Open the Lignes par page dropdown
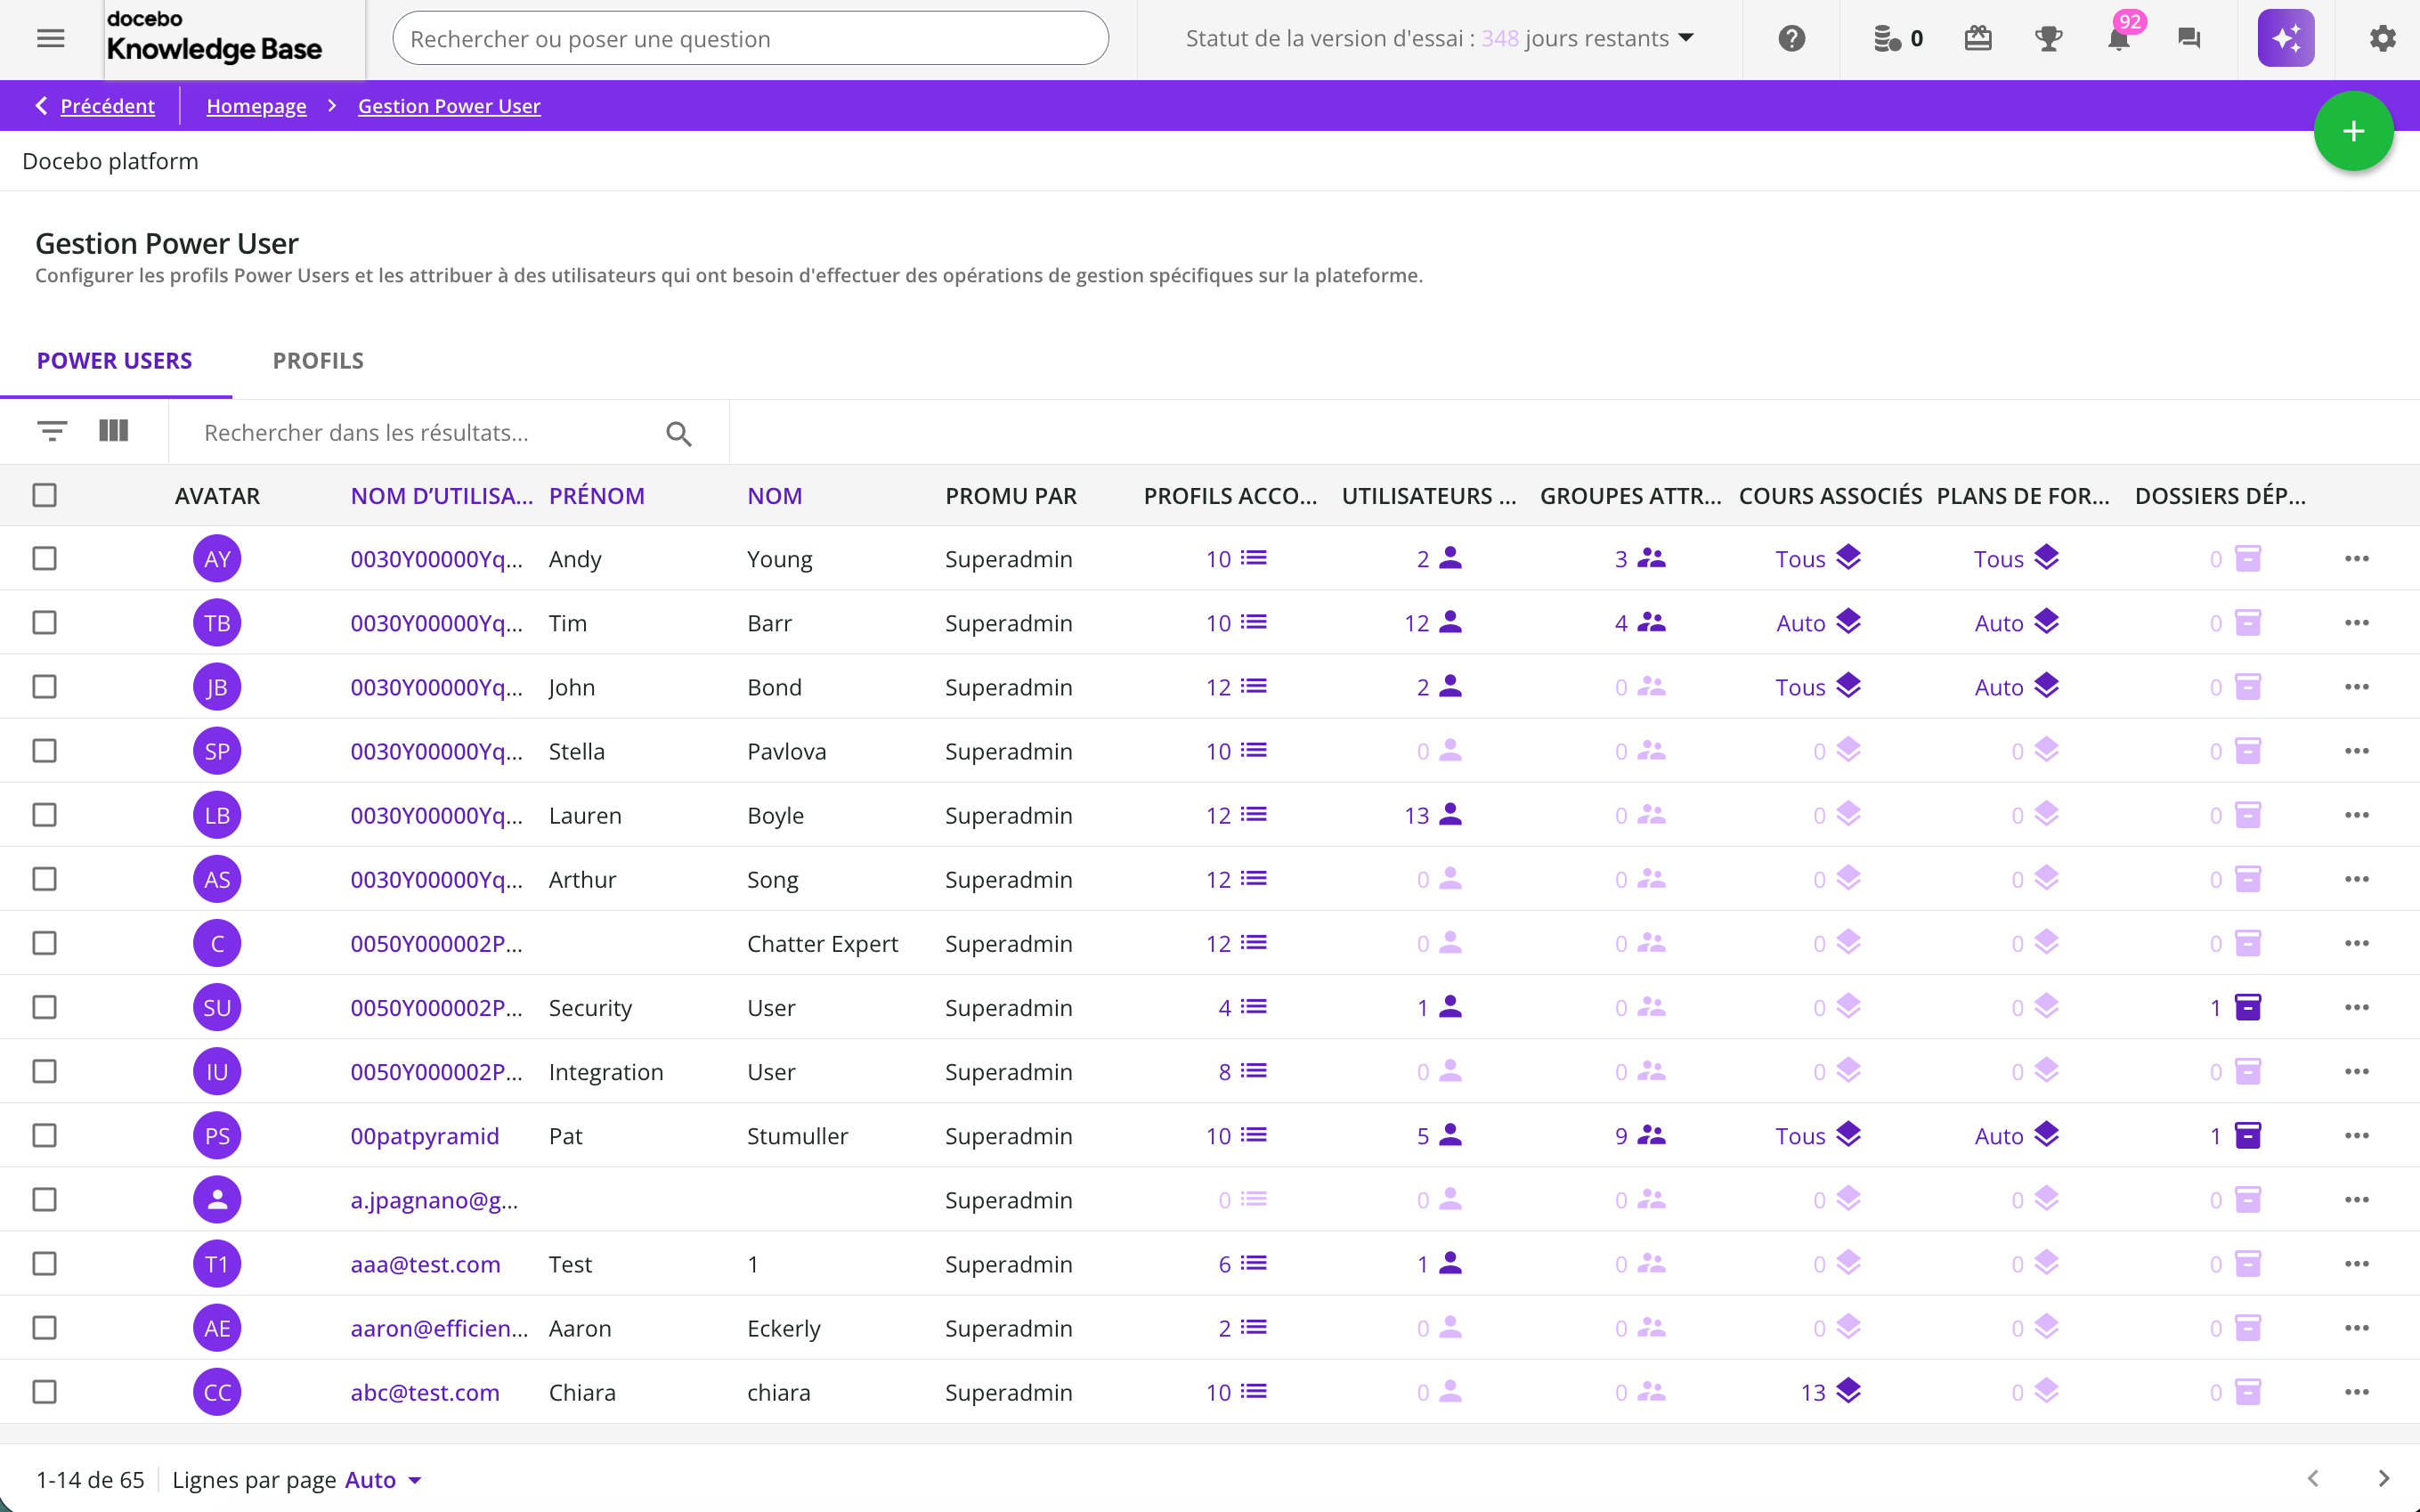The width and height of the screenshot is (2420, 1512). [x=383, y=1479]
